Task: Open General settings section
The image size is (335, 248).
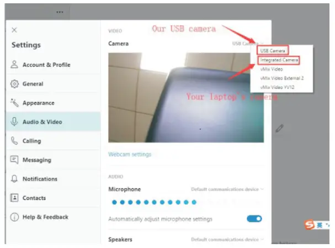Action: [x=54, y=83]
